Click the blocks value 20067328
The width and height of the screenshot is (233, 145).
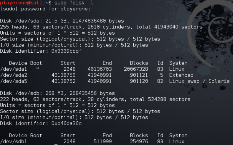136,69
